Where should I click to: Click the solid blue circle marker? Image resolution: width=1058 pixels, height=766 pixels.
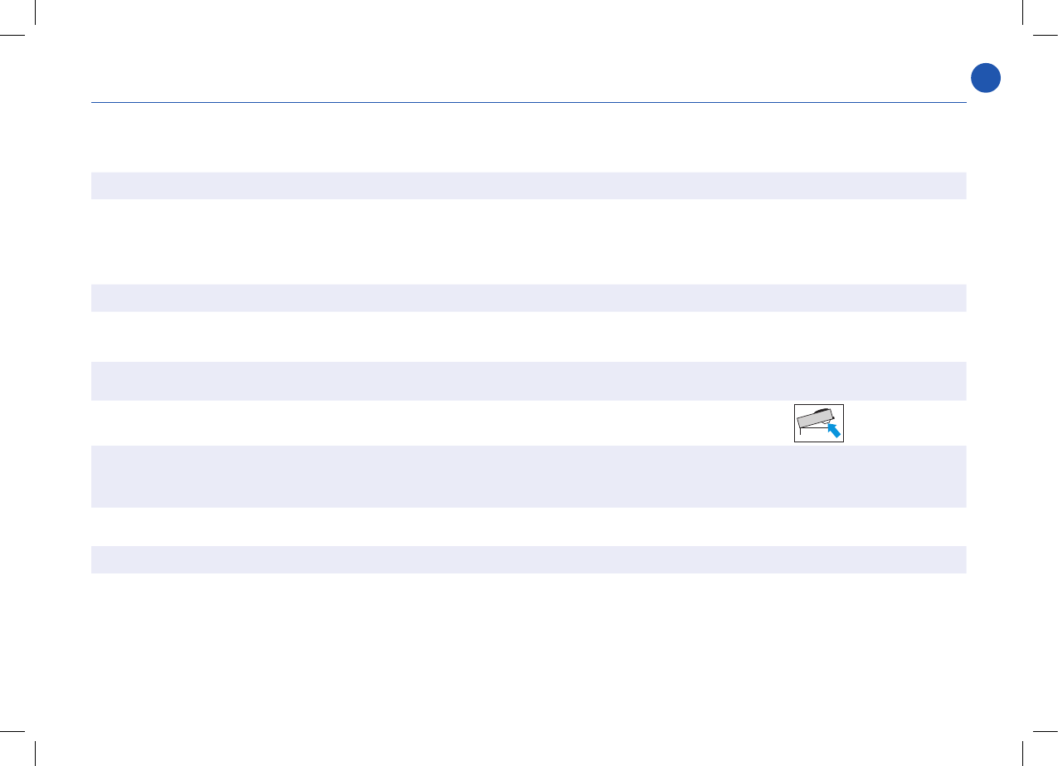click(x=986, y=78)
